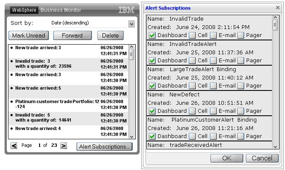
Task: Click subscriptions list scrollbar thumb
Action: click(275, 25)
